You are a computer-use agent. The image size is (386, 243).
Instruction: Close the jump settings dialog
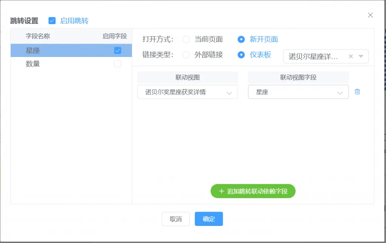click(x=370, y=15)
